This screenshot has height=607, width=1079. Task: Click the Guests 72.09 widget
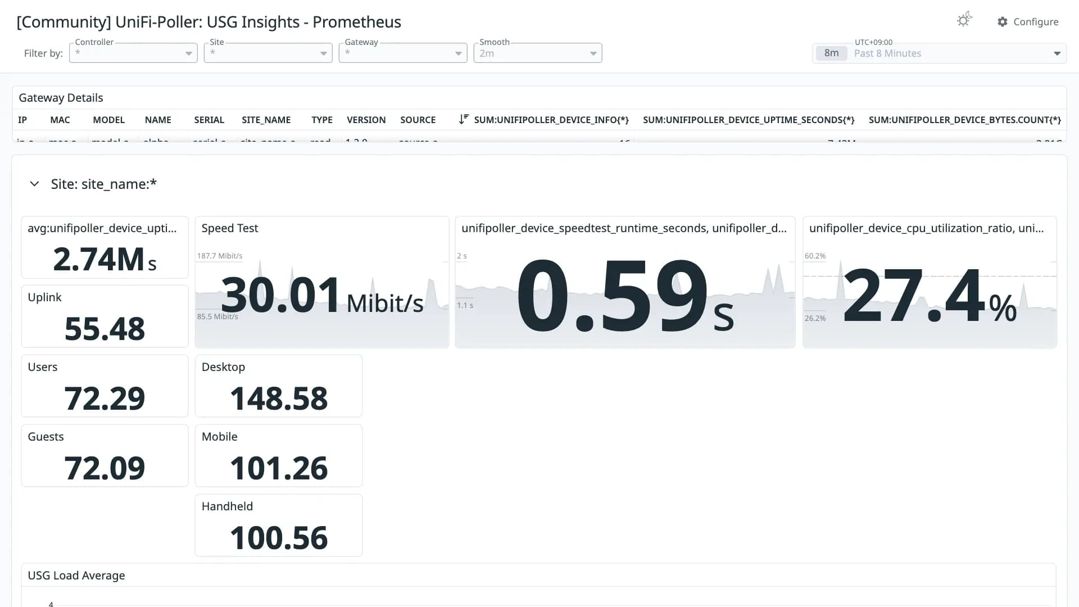pos(105,456)
